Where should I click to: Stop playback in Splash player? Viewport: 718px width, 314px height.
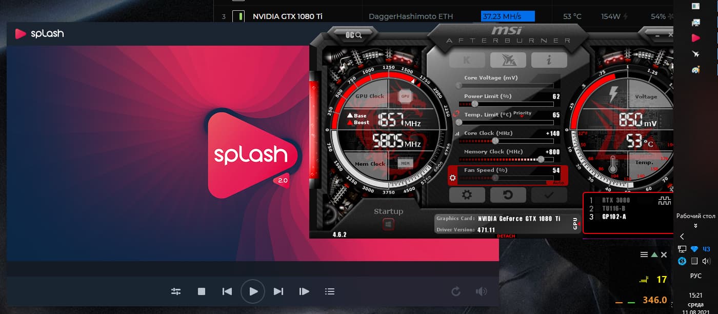[202, 291]
